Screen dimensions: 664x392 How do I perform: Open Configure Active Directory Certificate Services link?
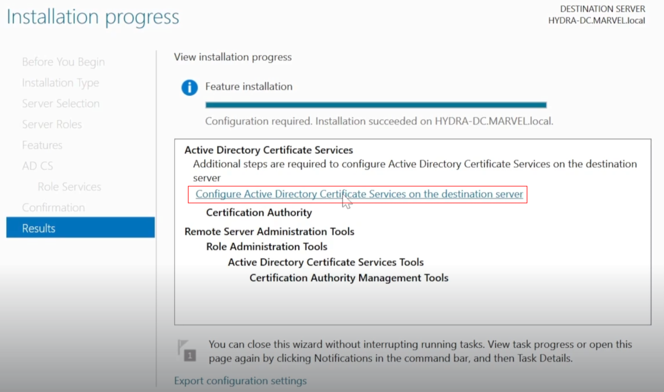359,195
